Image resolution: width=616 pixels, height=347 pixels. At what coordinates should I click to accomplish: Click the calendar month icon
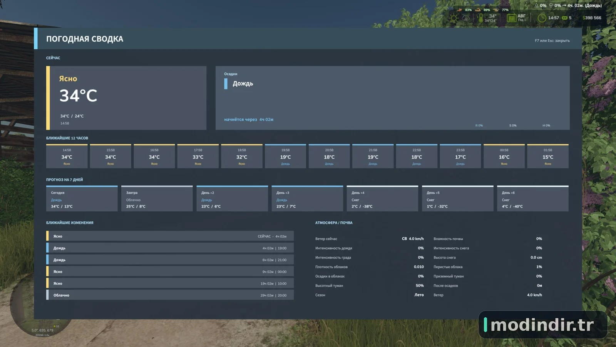[x=511, y=18]
